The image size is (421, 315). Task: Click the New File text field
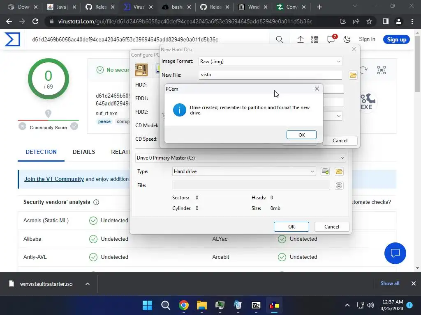pos(270,75)
